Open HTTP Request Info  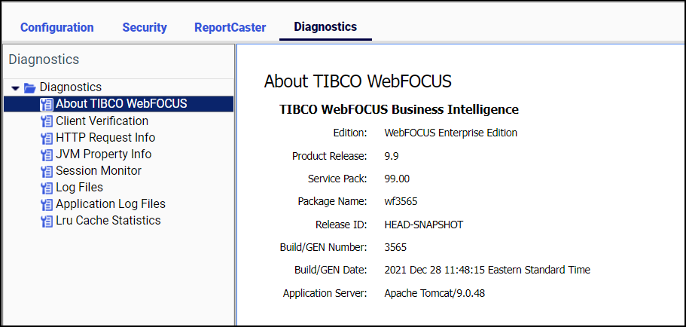(105, 137)
